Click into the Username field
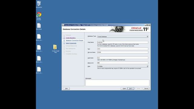Image resolution: width=194 pixels, height=109 pixels. (122, 58)
